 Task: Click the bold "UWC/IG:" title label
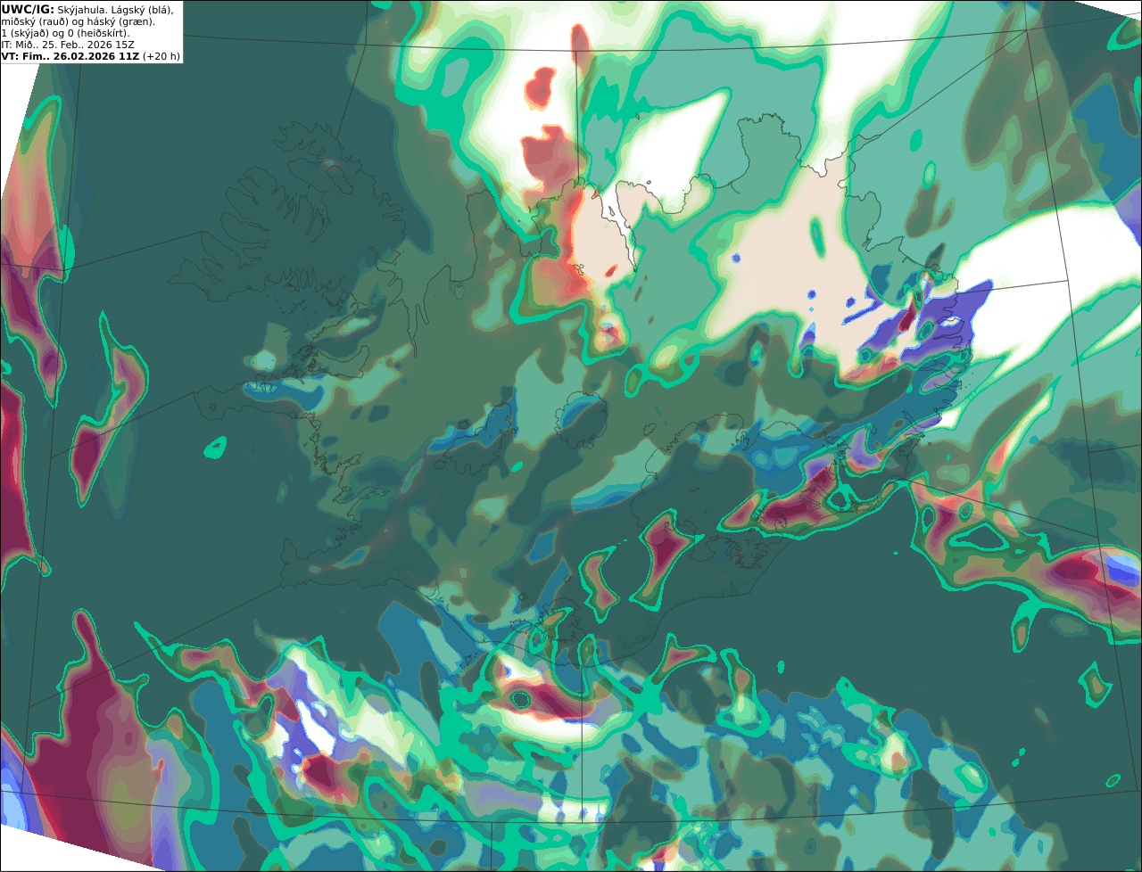pyautogui.click(x=28, y=10)
